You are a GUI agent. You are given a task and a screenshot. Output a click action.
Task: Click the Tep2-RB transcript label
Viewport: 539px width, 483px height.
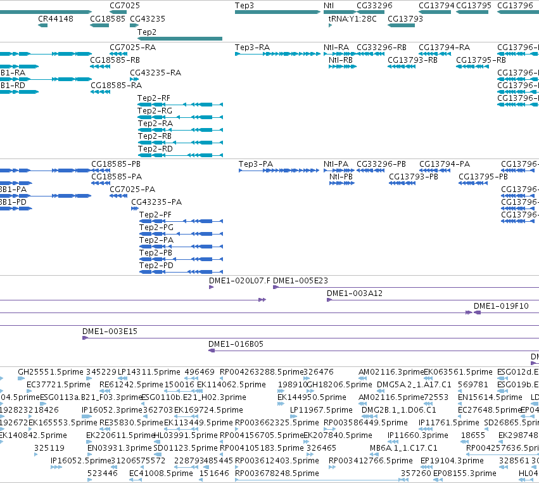(x=155, y=136)
